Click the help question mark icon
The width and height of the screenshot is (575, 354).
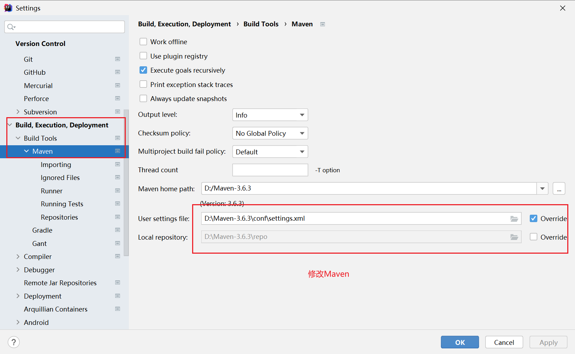(14, 342)
